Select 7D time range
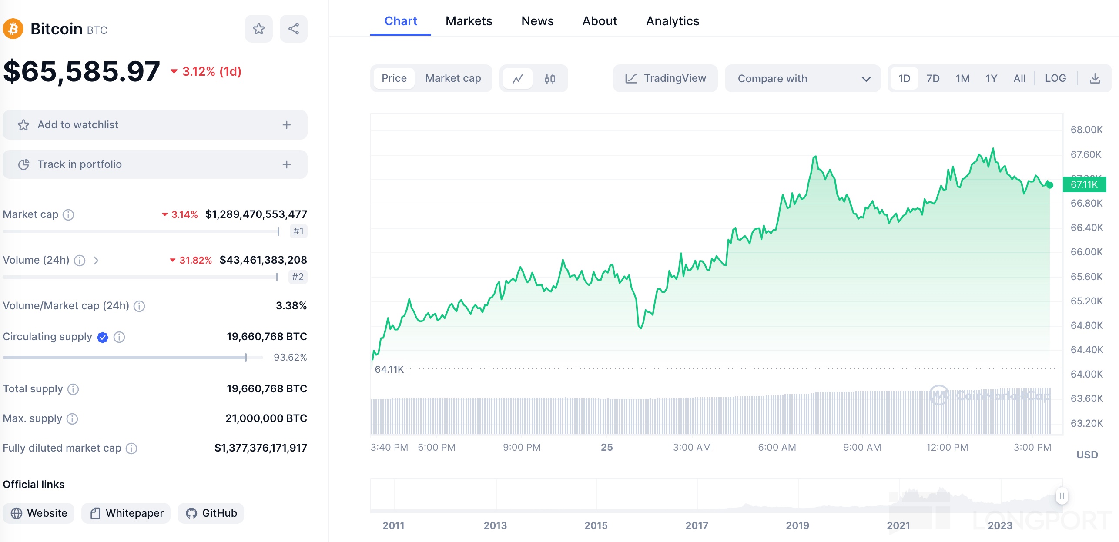The width and height of the screenshot is (1119, 542). (x=932, y=79)
